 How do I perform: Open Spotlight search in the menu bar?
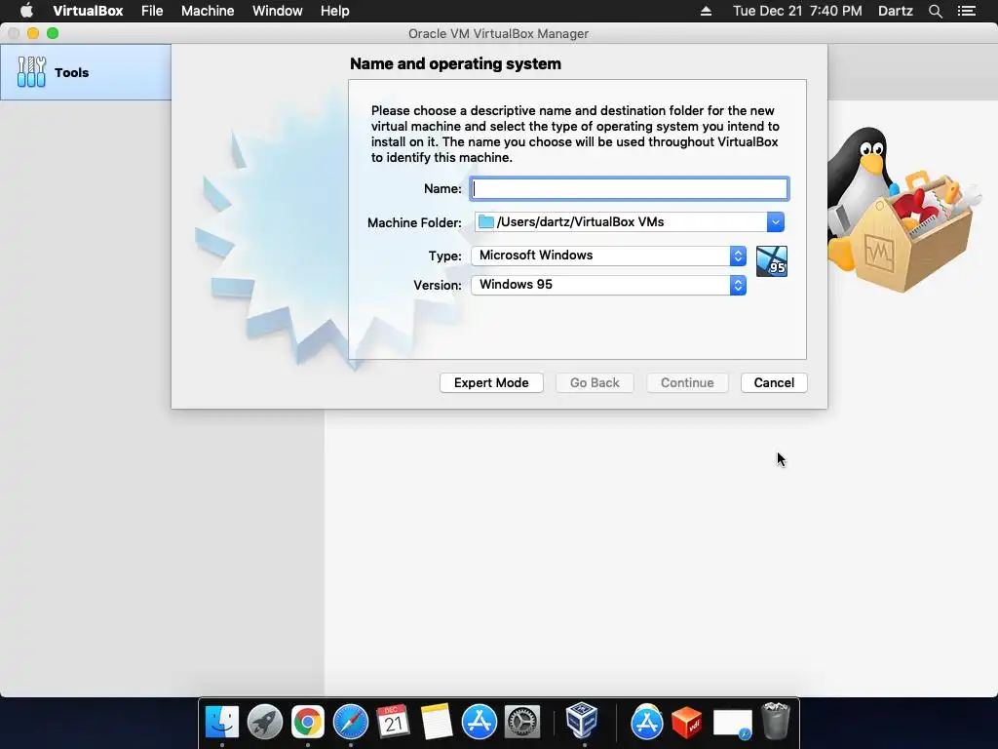click(935, 11)
